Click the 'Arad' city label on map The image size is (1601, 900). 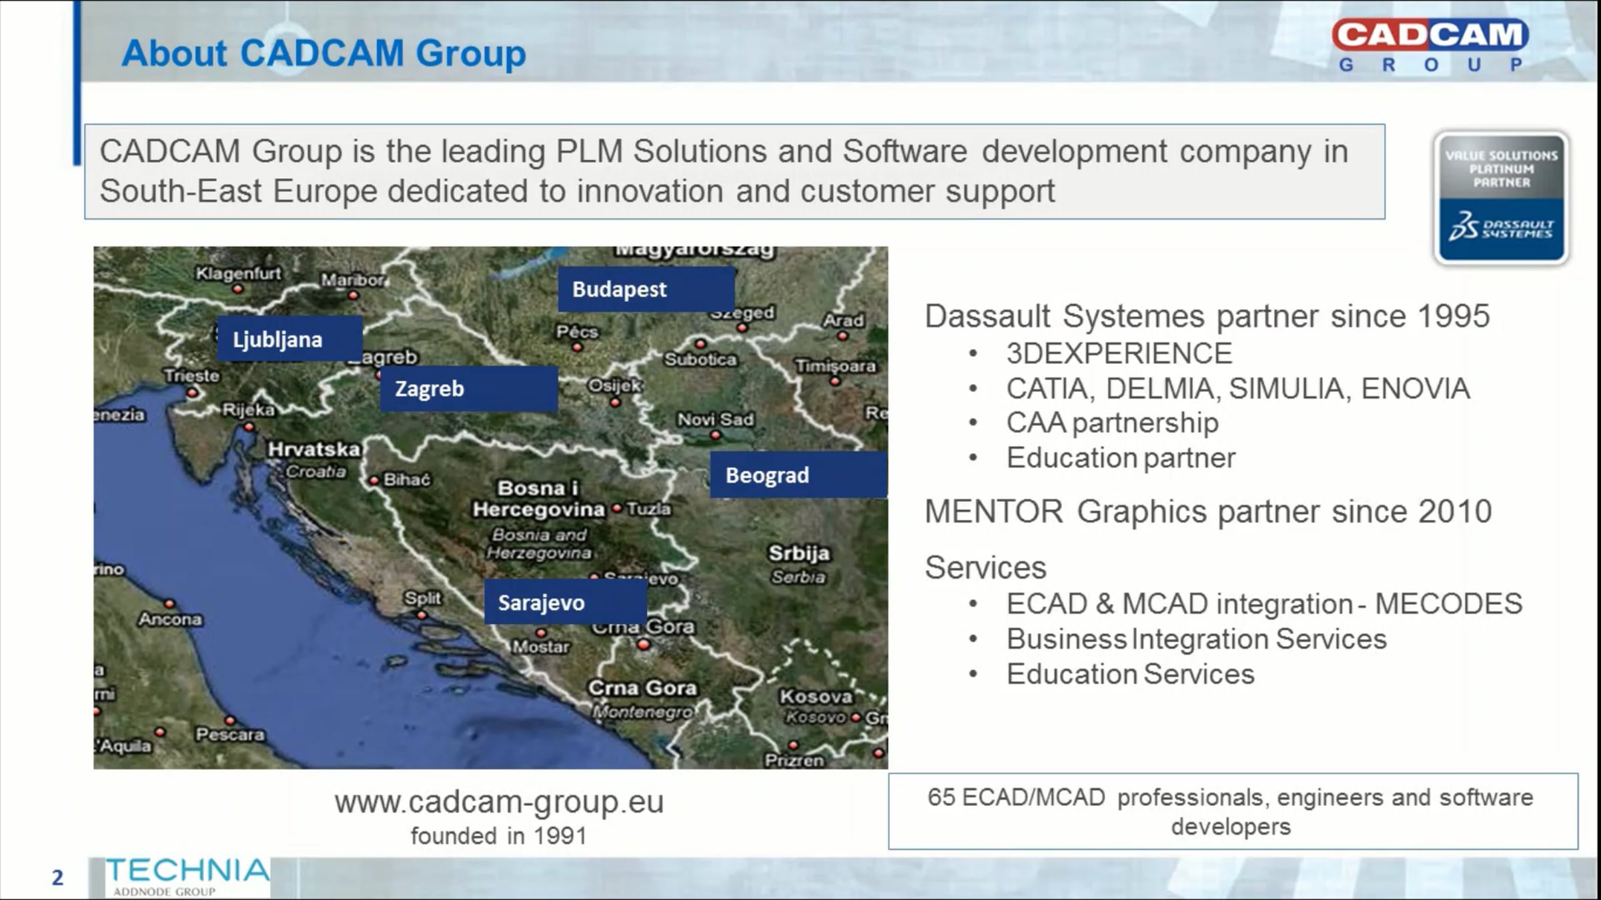(x=843, y=321)
